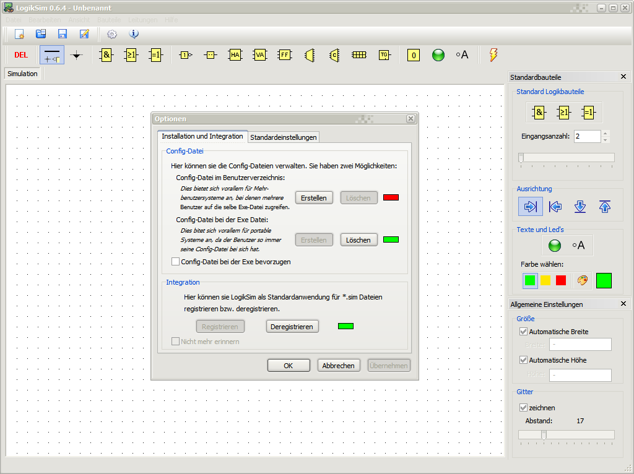Screen dimensions: 634x474
Task: Open the Ansicht menu
Action: pos(79,20)
